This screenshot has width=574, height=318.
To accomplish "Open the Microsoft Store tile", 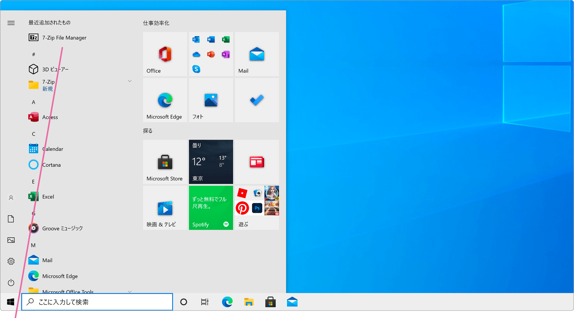I will pyautogui.click(x=165, y=162).
